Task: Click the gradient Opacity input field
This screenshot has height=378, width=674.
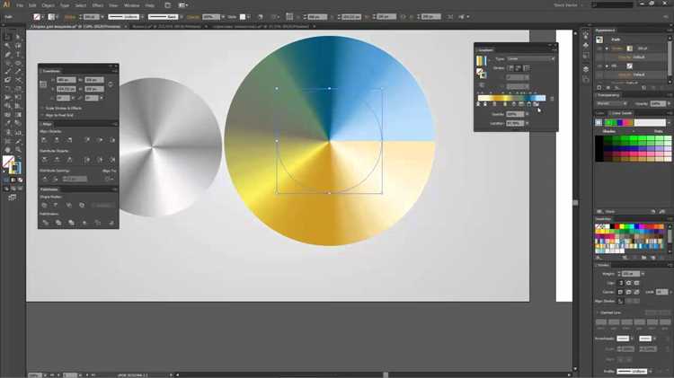Action: [512, 115]
